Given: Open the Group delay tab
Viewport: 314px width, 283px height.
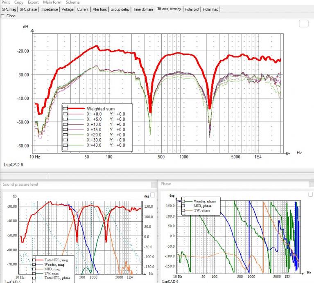Looking at the screenshot, I should 120,9.
